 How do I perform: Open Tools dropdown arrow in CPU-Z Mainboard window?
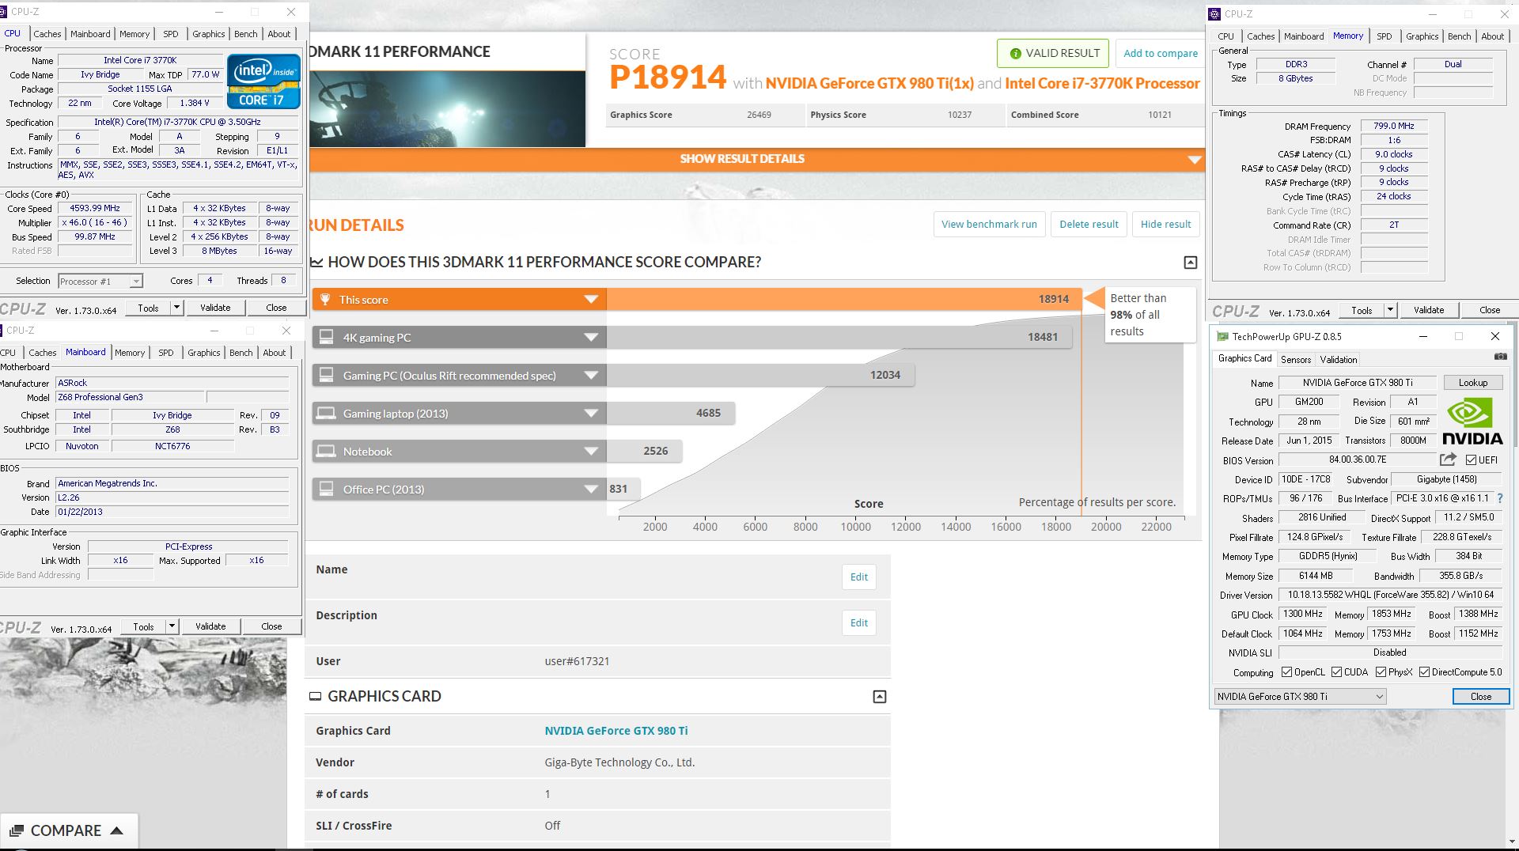[x=172, y=626]
